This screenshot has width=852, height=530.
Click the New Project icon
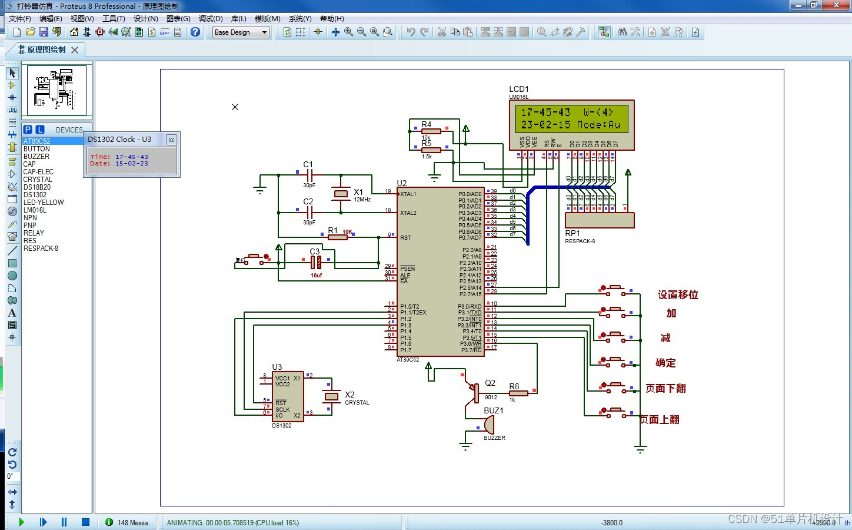click(x=17, y=32)
